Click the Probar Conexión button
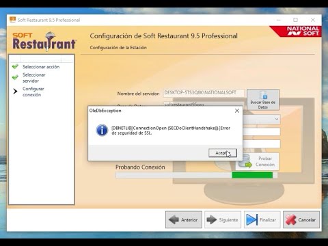Screen dimensions: 328x246 click(x=258, y=161)
